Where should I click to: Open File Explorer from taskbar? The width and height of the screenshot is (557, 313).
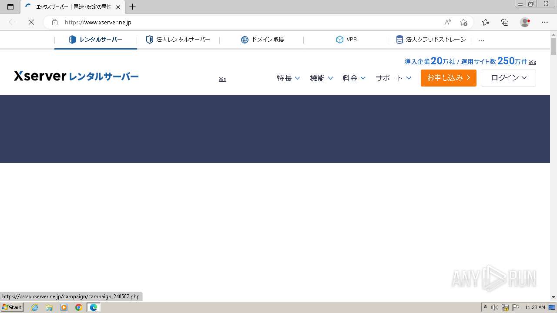coord(49,307)
